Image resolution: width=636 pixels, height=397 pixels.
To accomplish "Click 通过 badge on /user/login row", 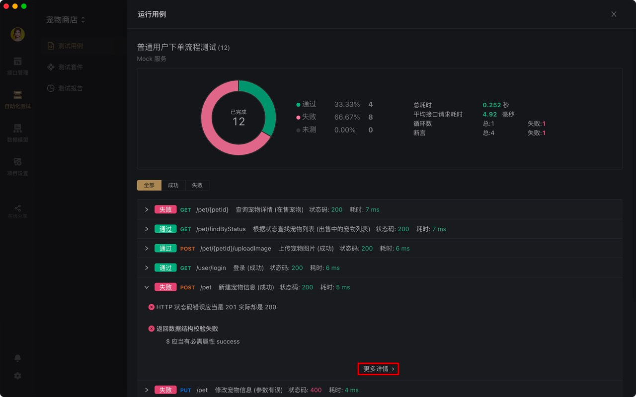I will pos(165,267).
